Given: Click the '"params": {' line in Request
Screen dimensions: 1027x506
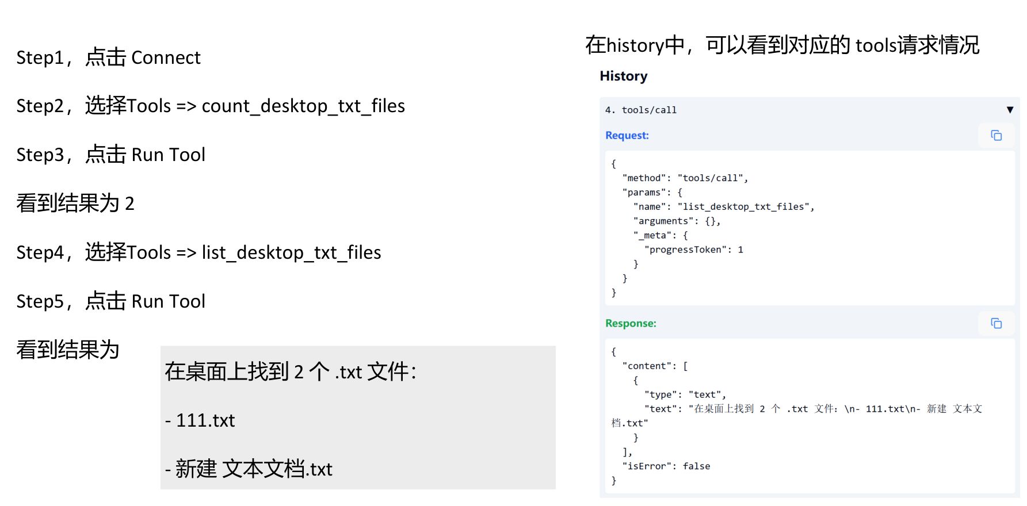Looking at the screenshot, I should [x=652, y=192].
